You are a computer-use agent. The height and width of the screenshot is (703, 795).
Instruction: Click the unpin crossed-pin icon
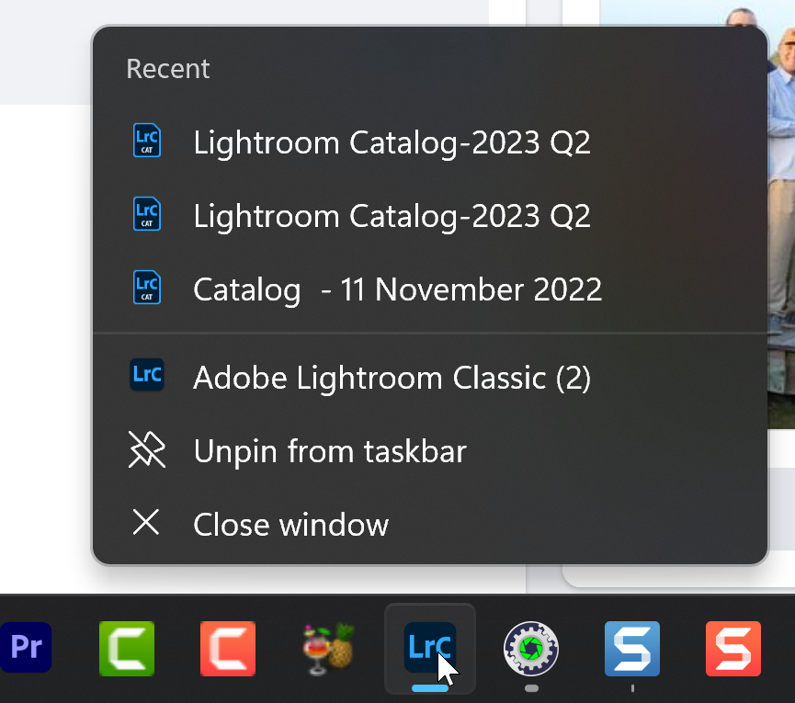point(147,450)
